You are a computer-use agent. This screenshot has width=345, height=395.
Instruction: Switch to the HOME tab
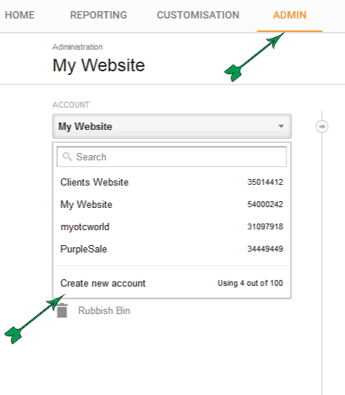click(x=19, y=15)
